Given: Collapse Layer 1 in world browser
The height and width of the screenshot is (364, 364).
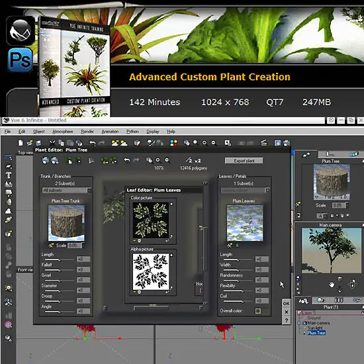Looking at the screenshot, I should coord(299,312).
